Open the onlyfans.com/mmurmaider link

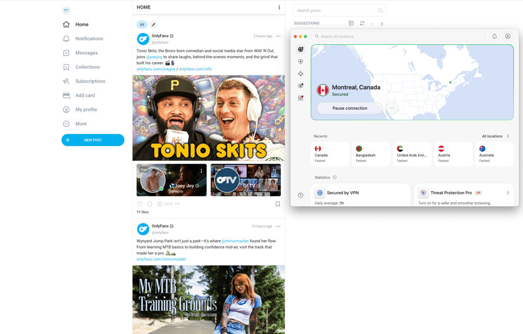[x=161, y=259]
